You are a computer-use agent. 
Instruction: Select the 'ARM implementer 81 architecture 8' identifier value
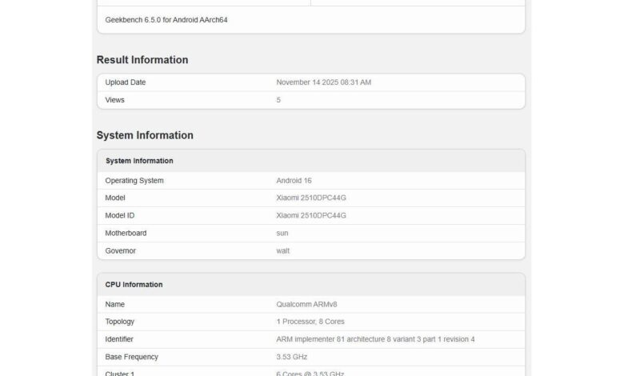[x=375, y=339]
